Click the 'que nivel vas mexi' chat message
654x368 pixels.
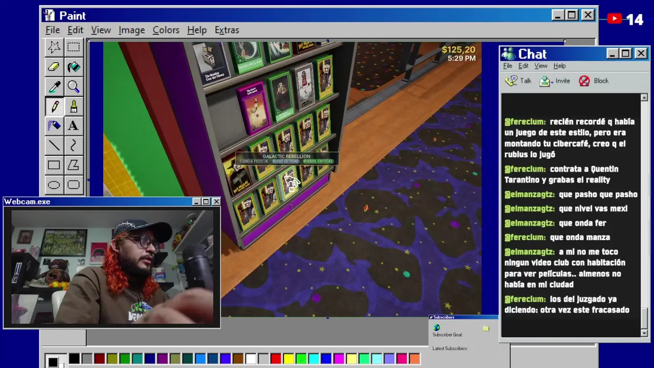click(566, 209)
